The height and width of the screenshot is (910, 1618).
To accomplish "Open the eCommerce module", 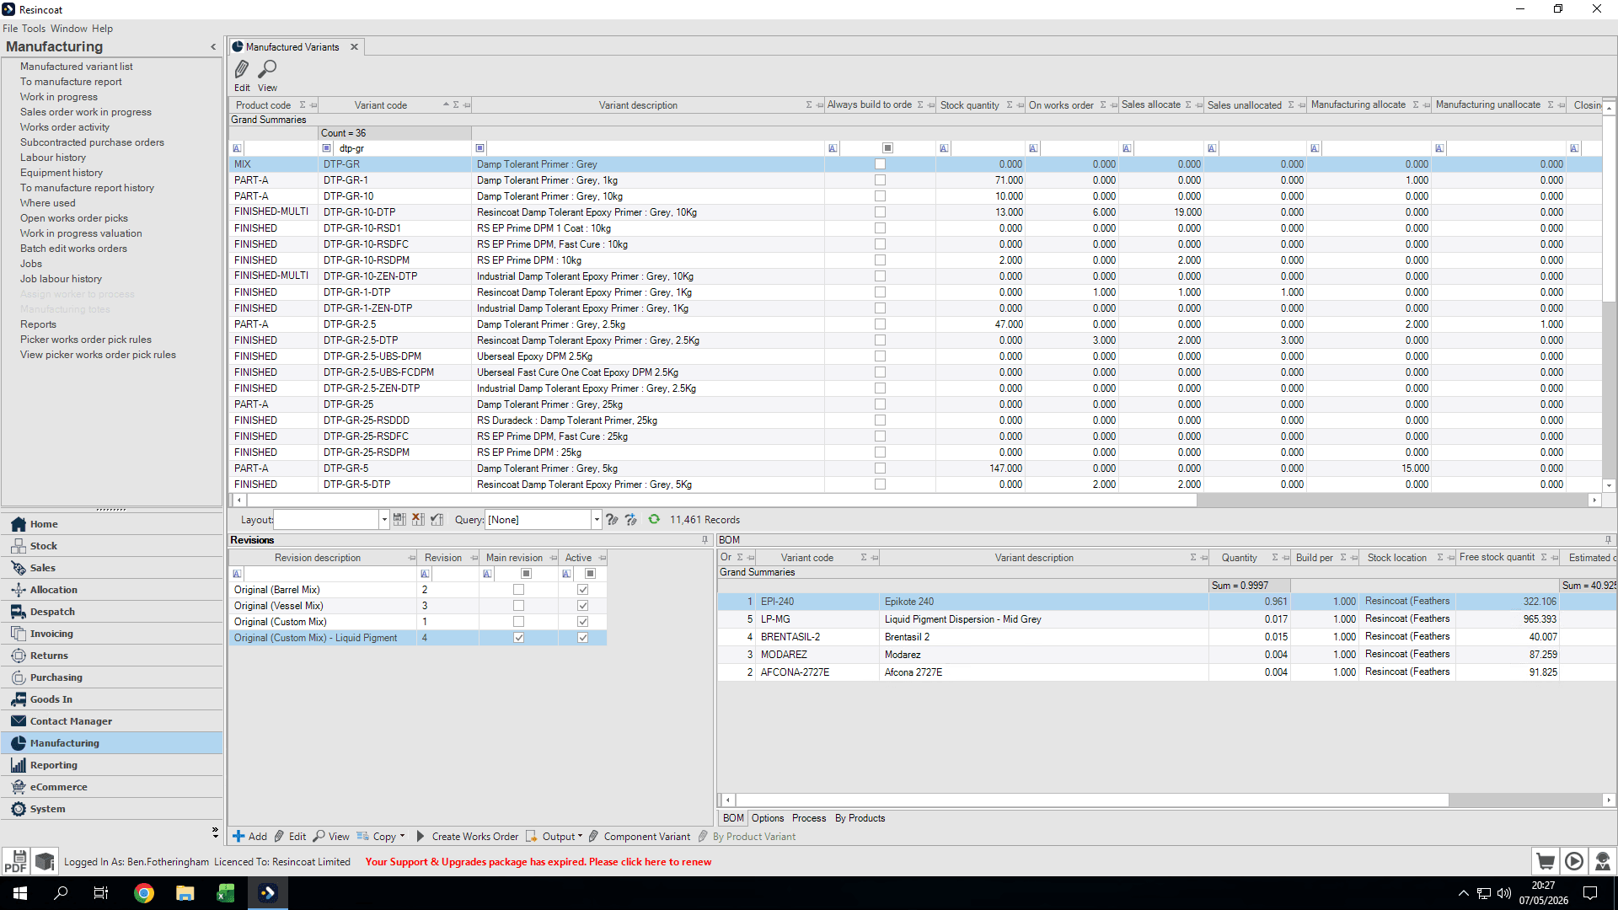I will 111,787.
